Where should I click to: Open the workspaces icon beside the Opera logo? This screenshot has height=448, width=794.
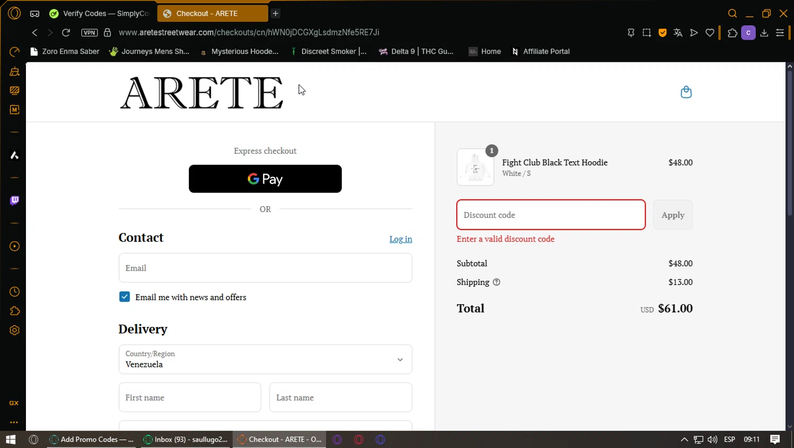point(34,14)
